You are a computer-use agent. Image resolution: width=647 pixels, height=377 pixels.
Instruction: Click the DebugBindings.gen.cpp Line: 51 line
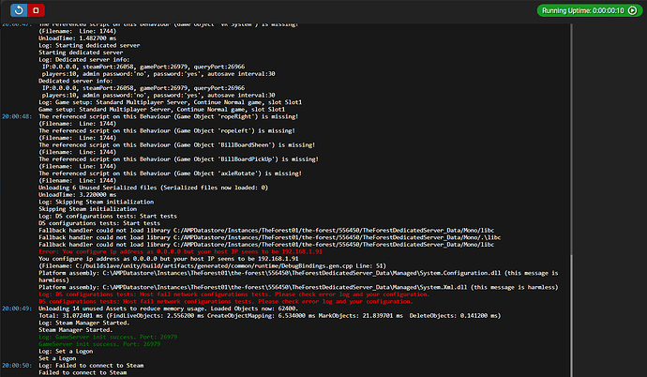[x=213, y=266]
